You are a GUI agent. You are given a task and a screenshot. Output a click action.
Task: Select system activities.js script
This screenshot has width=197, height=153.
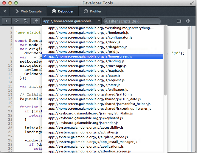pos(103,132)
